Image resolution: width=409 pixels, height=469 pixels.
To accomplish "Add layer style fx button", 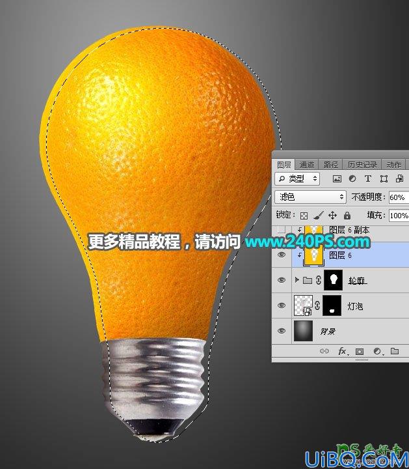I will 343,351.
